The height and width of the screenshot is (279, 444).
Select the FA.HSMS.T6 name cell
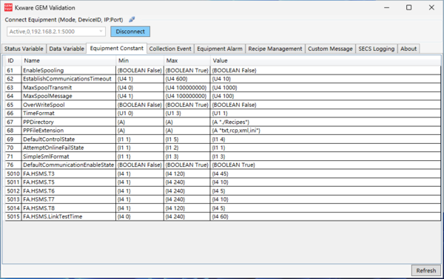click(x=69, y=191)
